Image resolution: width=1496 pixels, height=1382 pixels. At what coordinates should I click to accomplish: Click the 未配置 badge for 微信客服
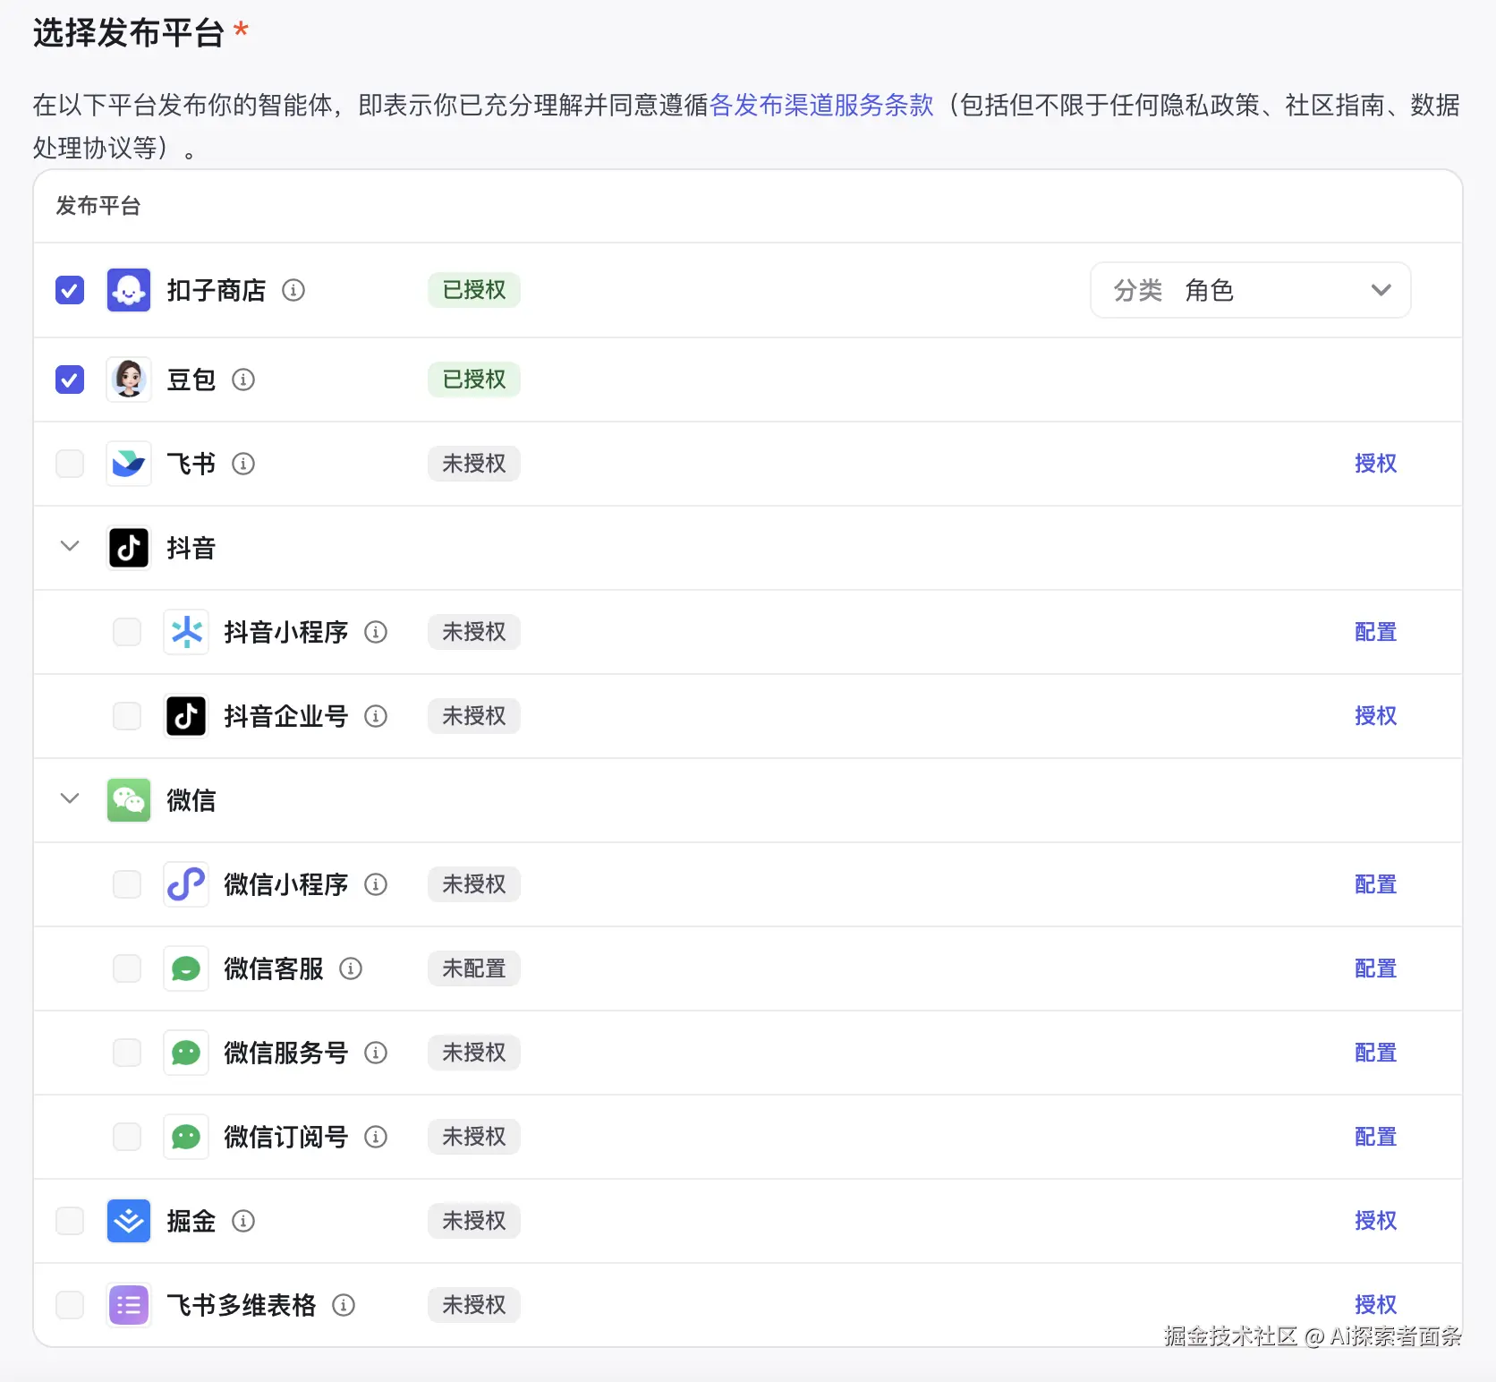coord(474,968)
